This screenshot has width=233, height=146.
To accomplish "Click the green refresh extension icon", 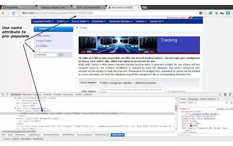I will click(x=210, y=13).
